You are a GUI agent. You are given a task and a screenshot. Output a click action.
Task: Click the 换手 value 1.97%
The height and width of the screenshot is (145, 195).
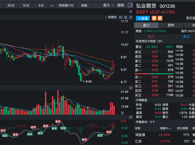coord(183,113)
